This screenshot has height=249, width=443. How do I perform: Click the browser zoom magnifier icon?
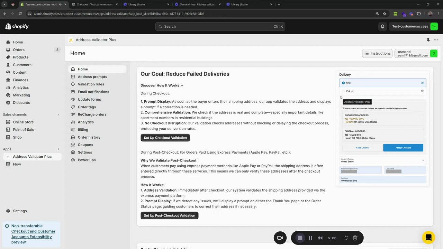[x=378, y=14]
